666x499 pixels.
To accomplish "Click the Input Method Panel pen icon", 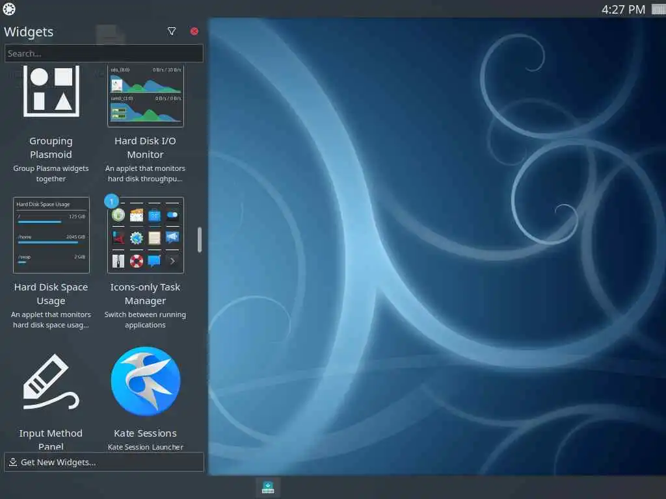I will (x=51, y=381).
